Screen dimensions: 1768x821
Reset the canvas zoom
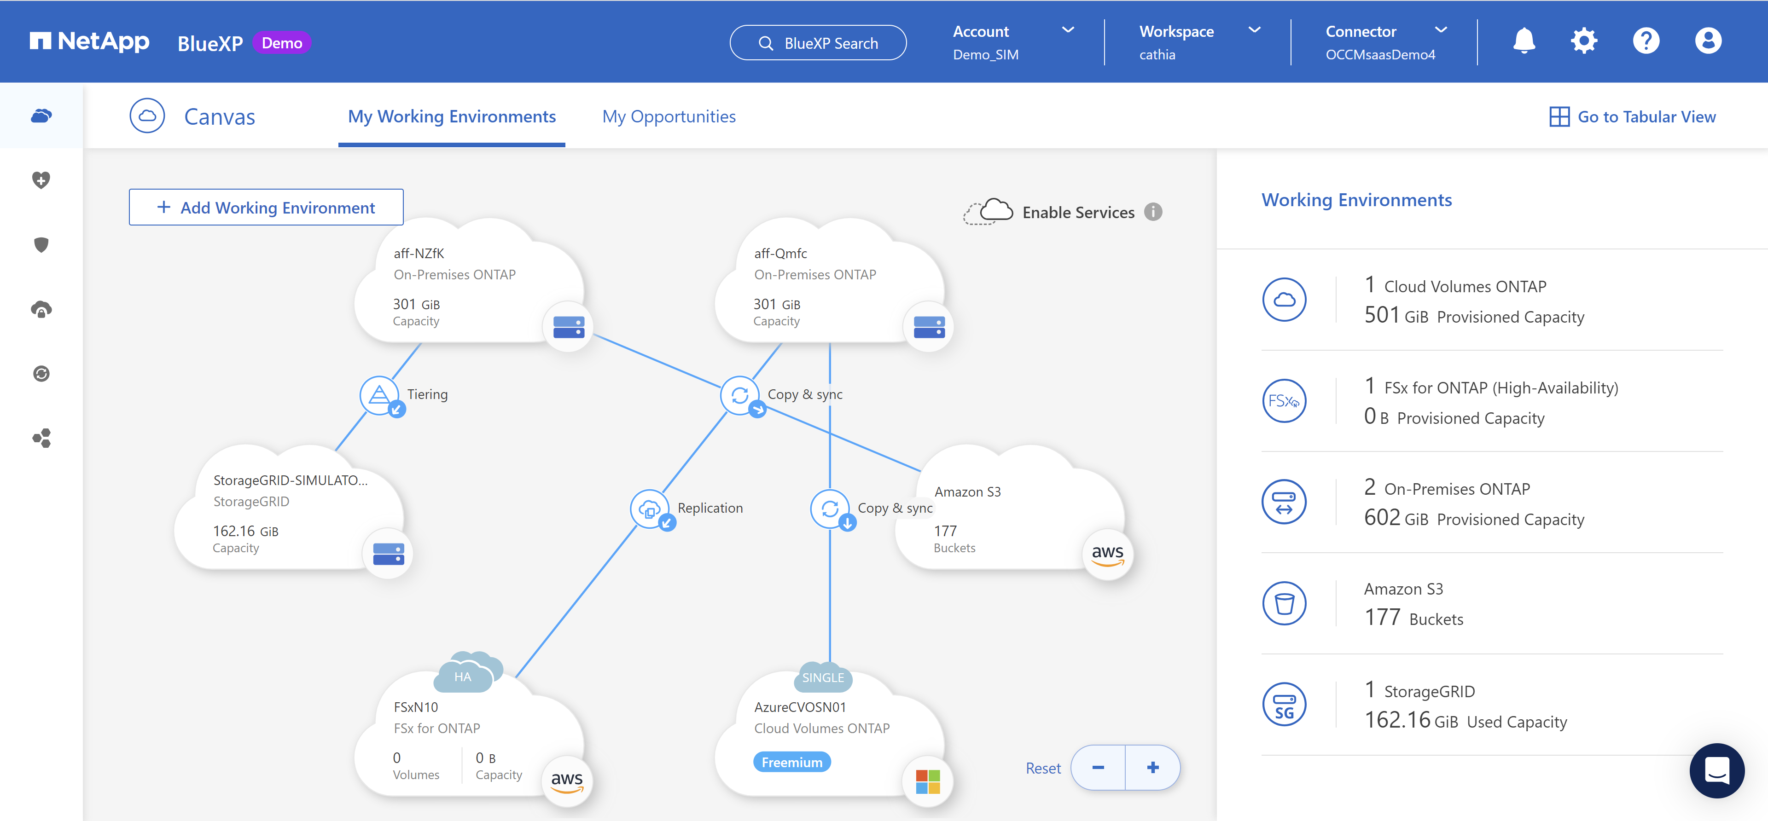pos(1042,768)
